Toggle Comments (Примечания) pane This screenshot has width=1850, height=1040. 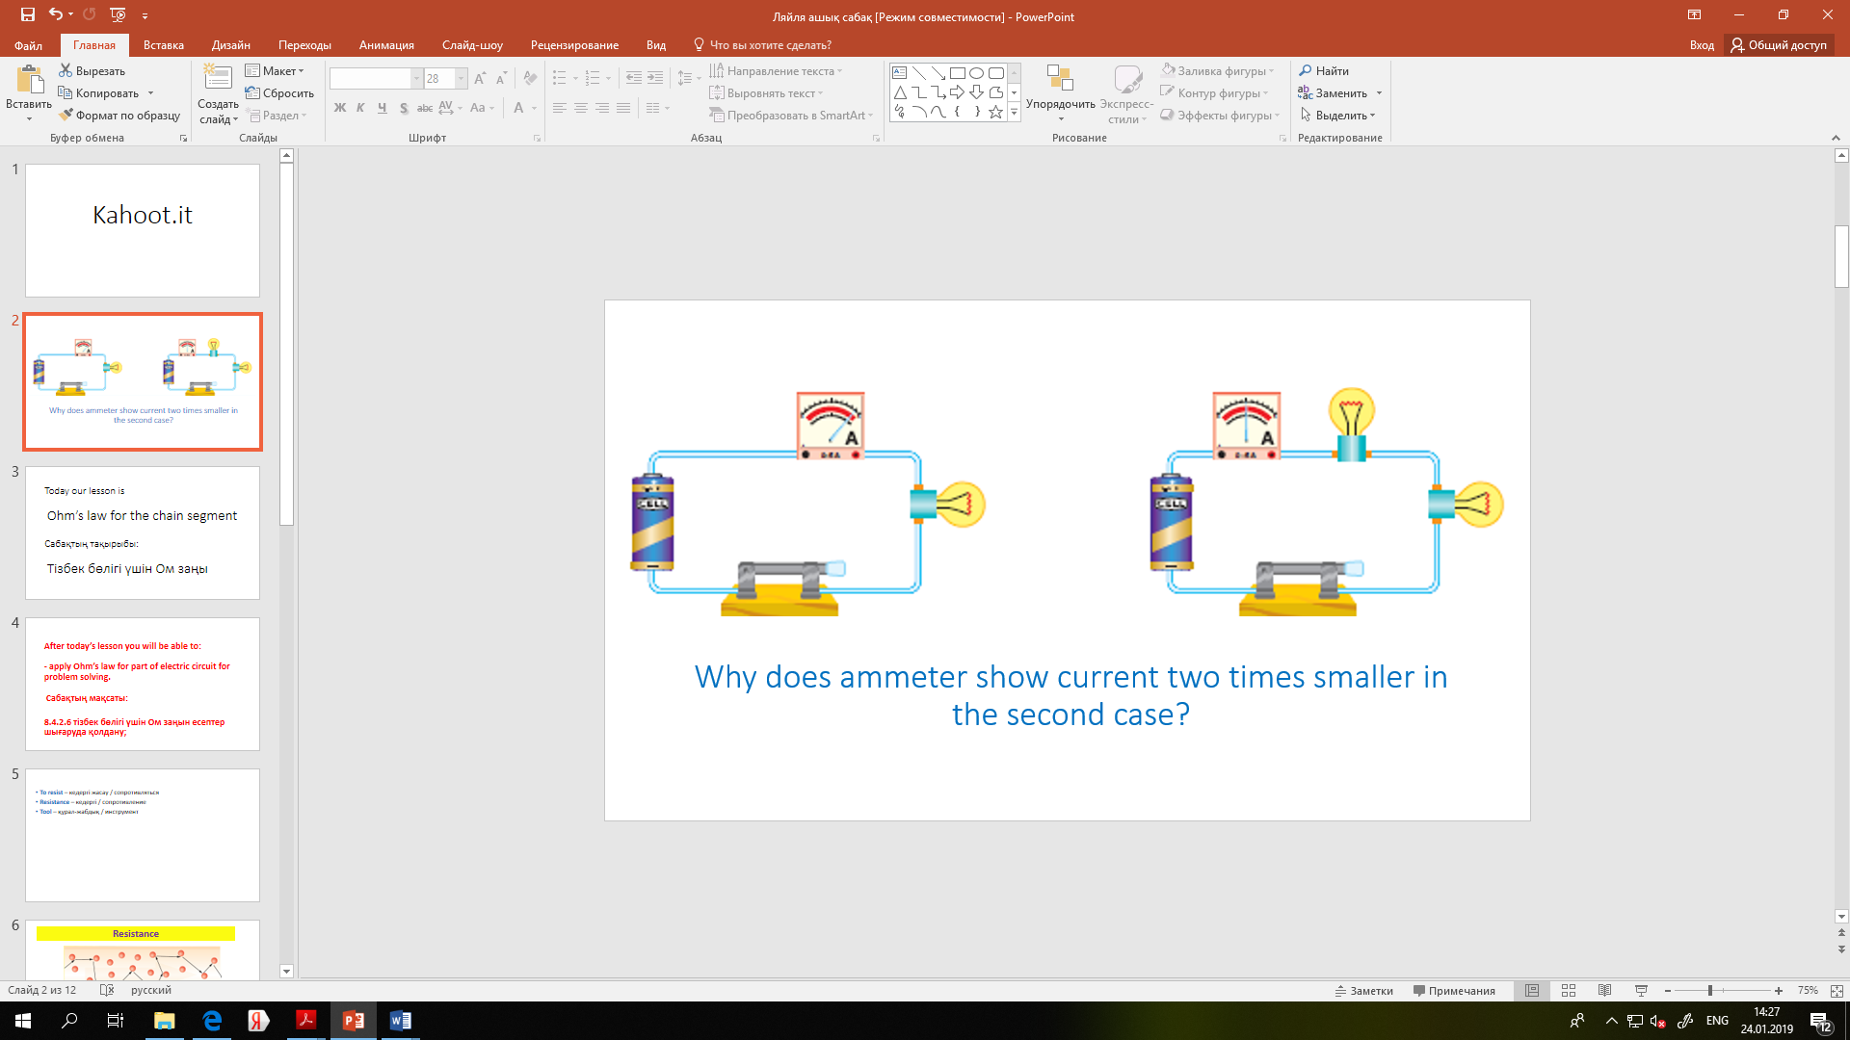[x=1453, y=991]
